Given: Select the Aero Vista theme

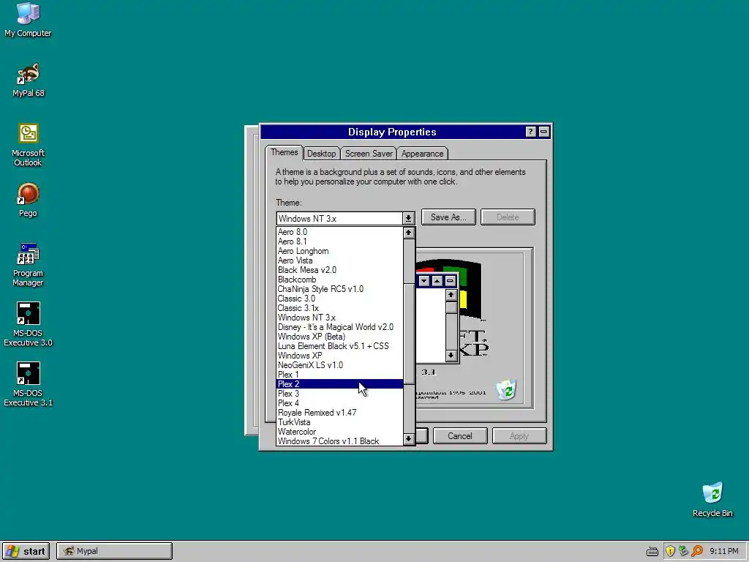Looking at the screenshot, I should point(339,261).
